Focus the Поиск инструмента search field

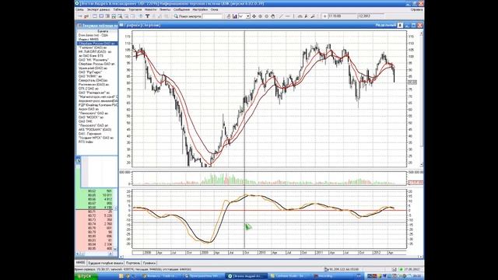[x=212, y=16]
